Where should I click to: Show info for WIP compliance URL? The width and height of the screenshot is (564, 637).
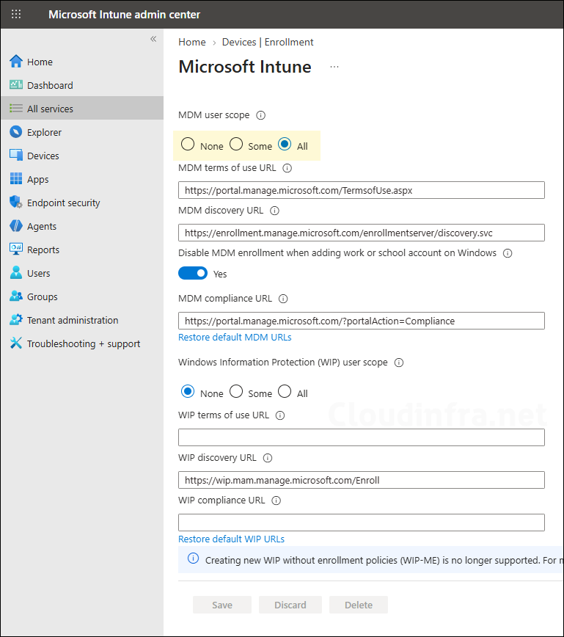click(x=276, y=500)
